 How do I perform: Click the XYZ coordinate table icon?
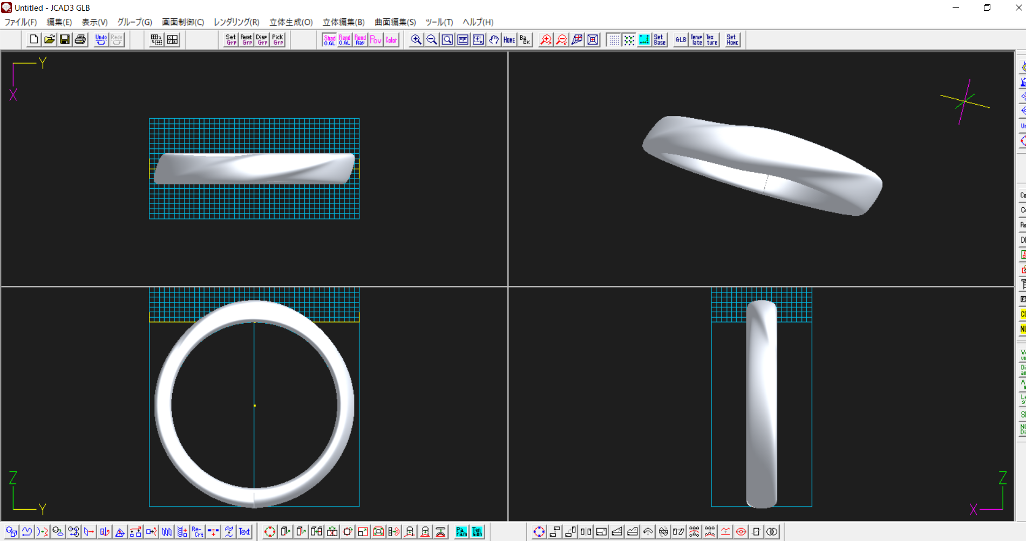tap(173, 39)
